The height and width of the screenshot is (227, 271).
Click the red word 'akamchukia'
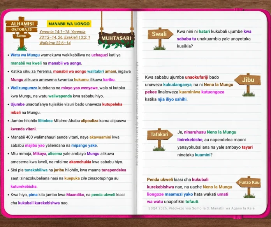point(80,162)
